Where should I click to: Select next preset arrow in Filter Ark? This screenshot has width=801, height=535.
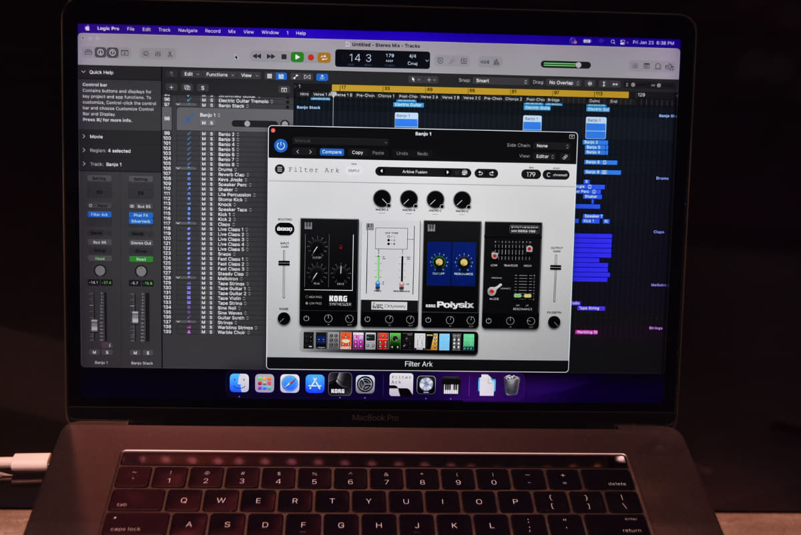point(448,172)
